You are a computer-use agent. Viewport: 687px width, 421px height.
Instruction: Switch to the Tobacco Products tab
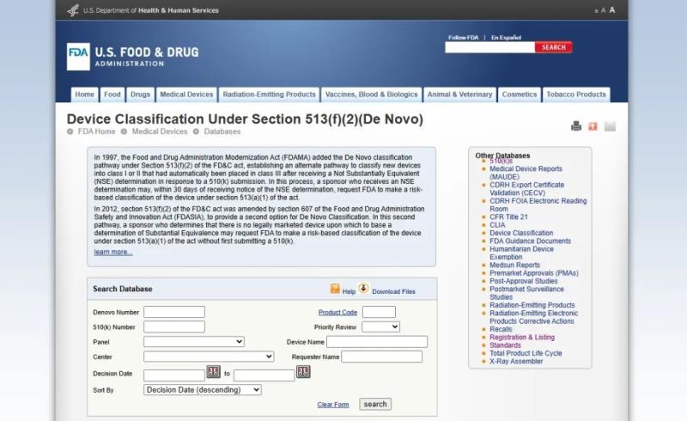[x=576, y=95]
